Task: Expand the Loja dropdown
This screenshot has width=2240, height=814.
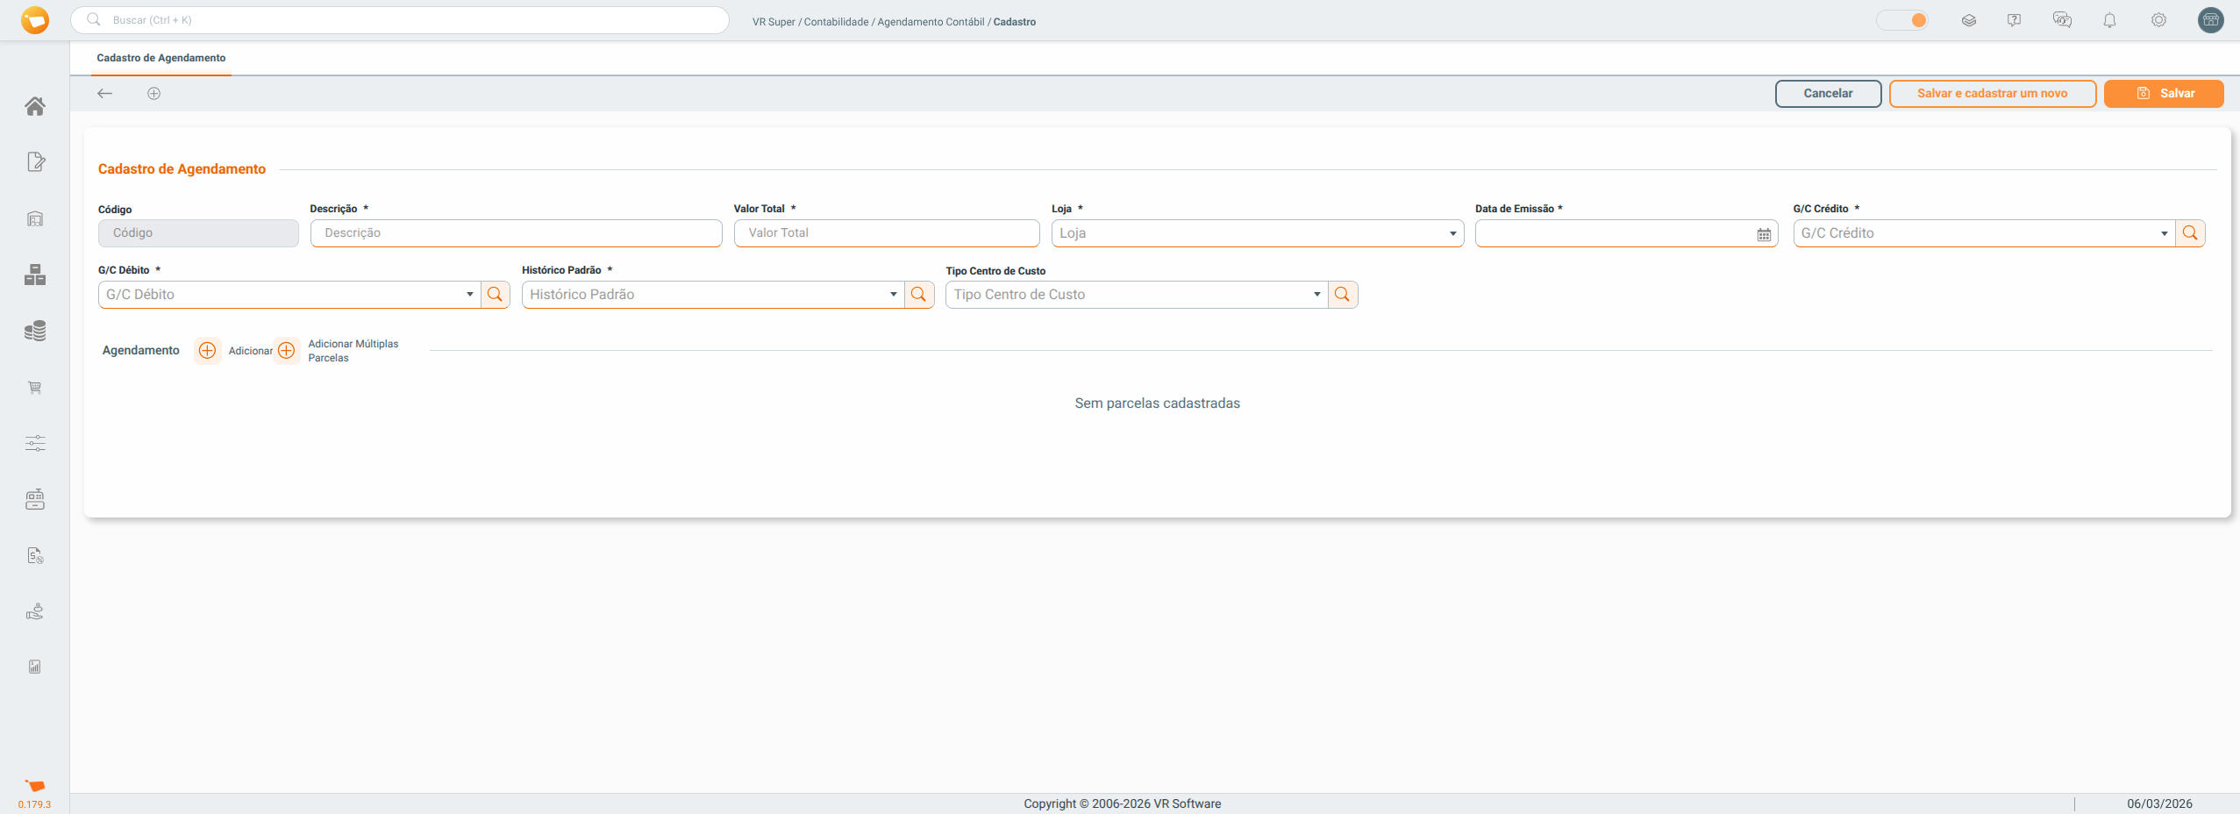Action: tap(1452, 233)
